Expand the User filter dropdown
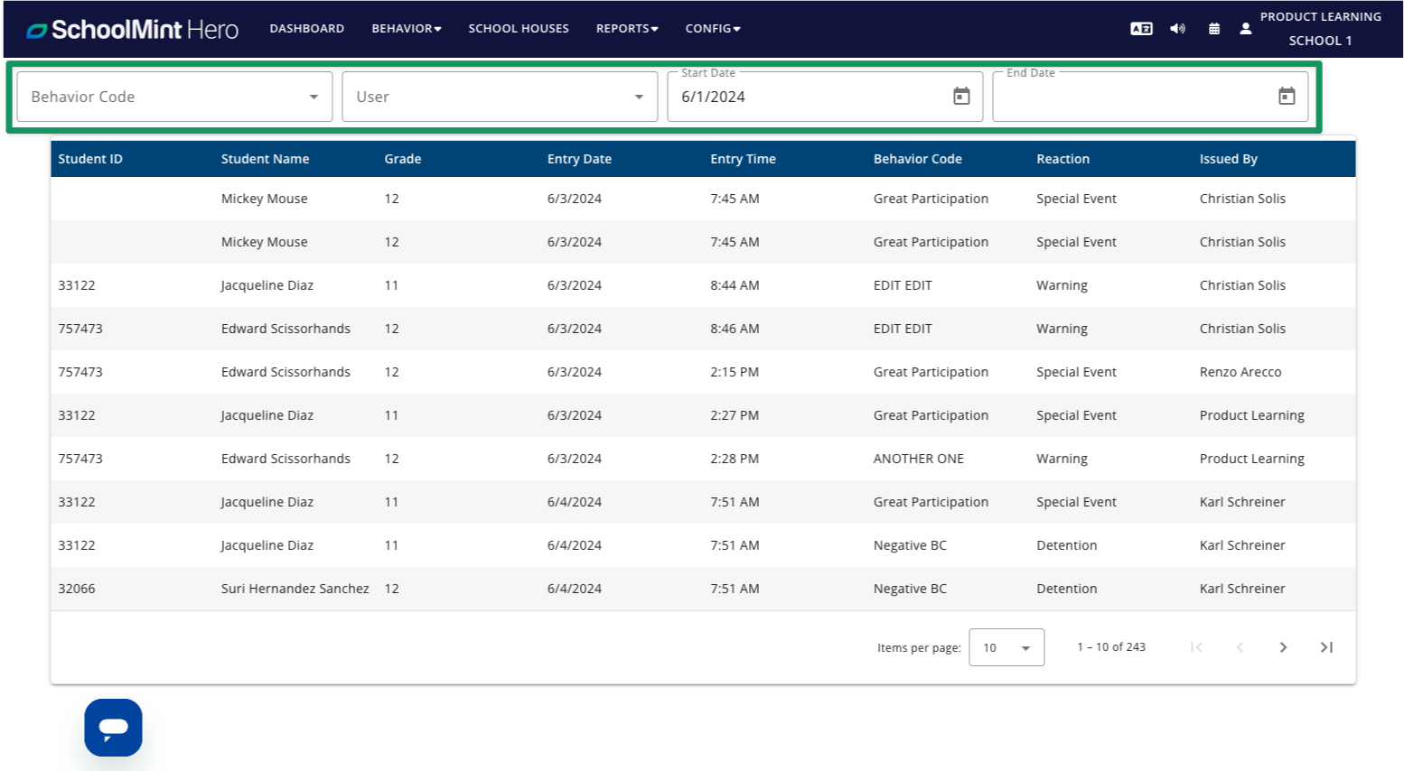Viewport: 1404px width, 771px height. point(500,97)
